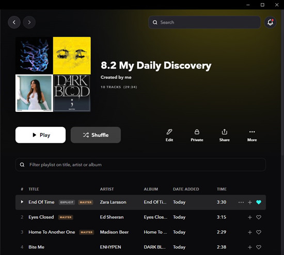This screenshot has width=284, height=255.
Task: Open artist ENHYPEN
Action: coord(111,247)
